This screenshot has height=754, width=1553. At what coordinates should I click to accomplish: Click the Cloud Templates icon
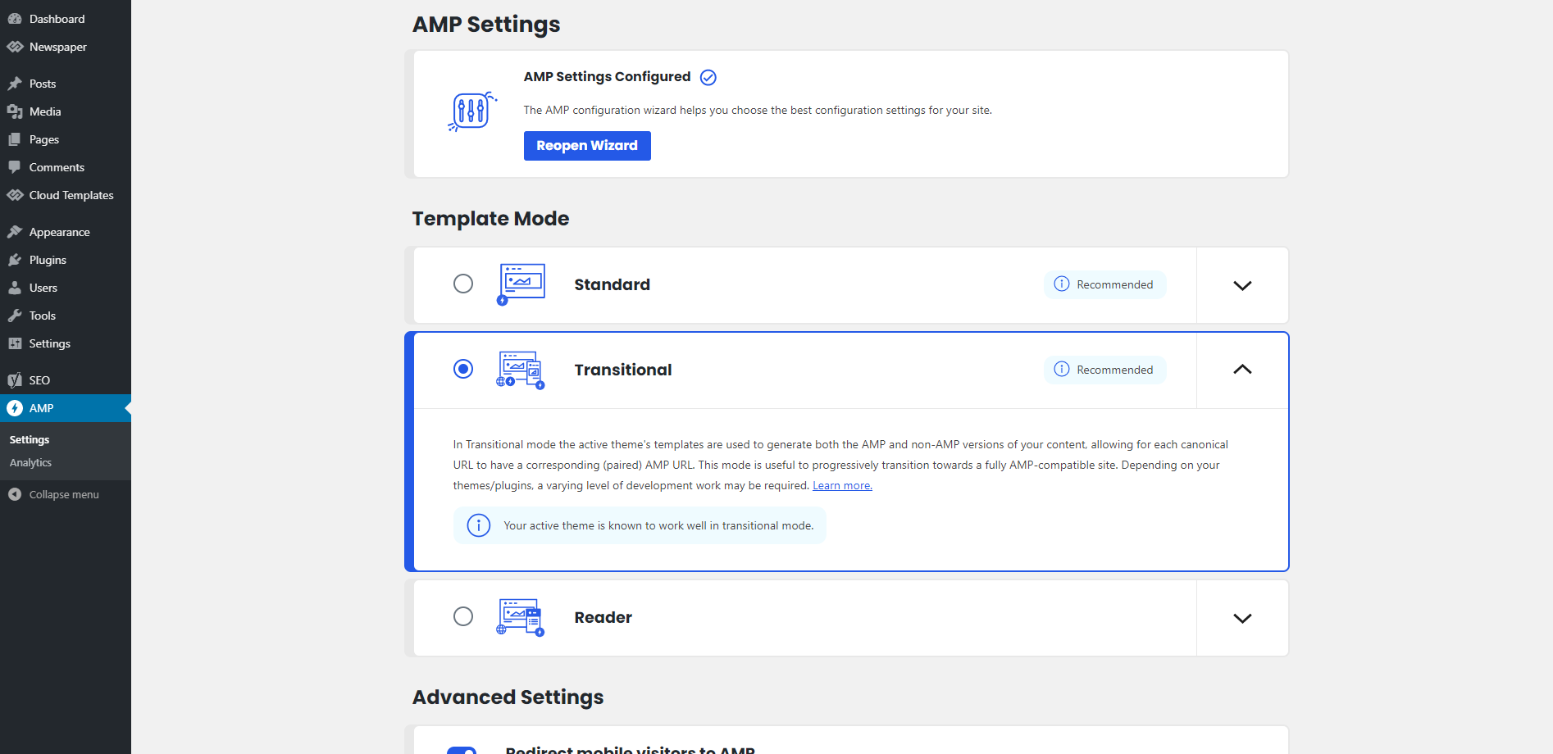tap(15, 195)
